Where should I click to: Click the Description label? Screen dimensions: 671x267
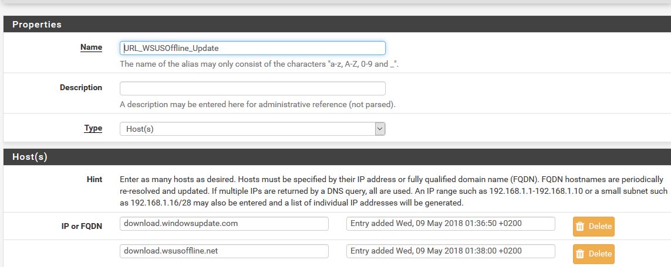pos(81,87)
